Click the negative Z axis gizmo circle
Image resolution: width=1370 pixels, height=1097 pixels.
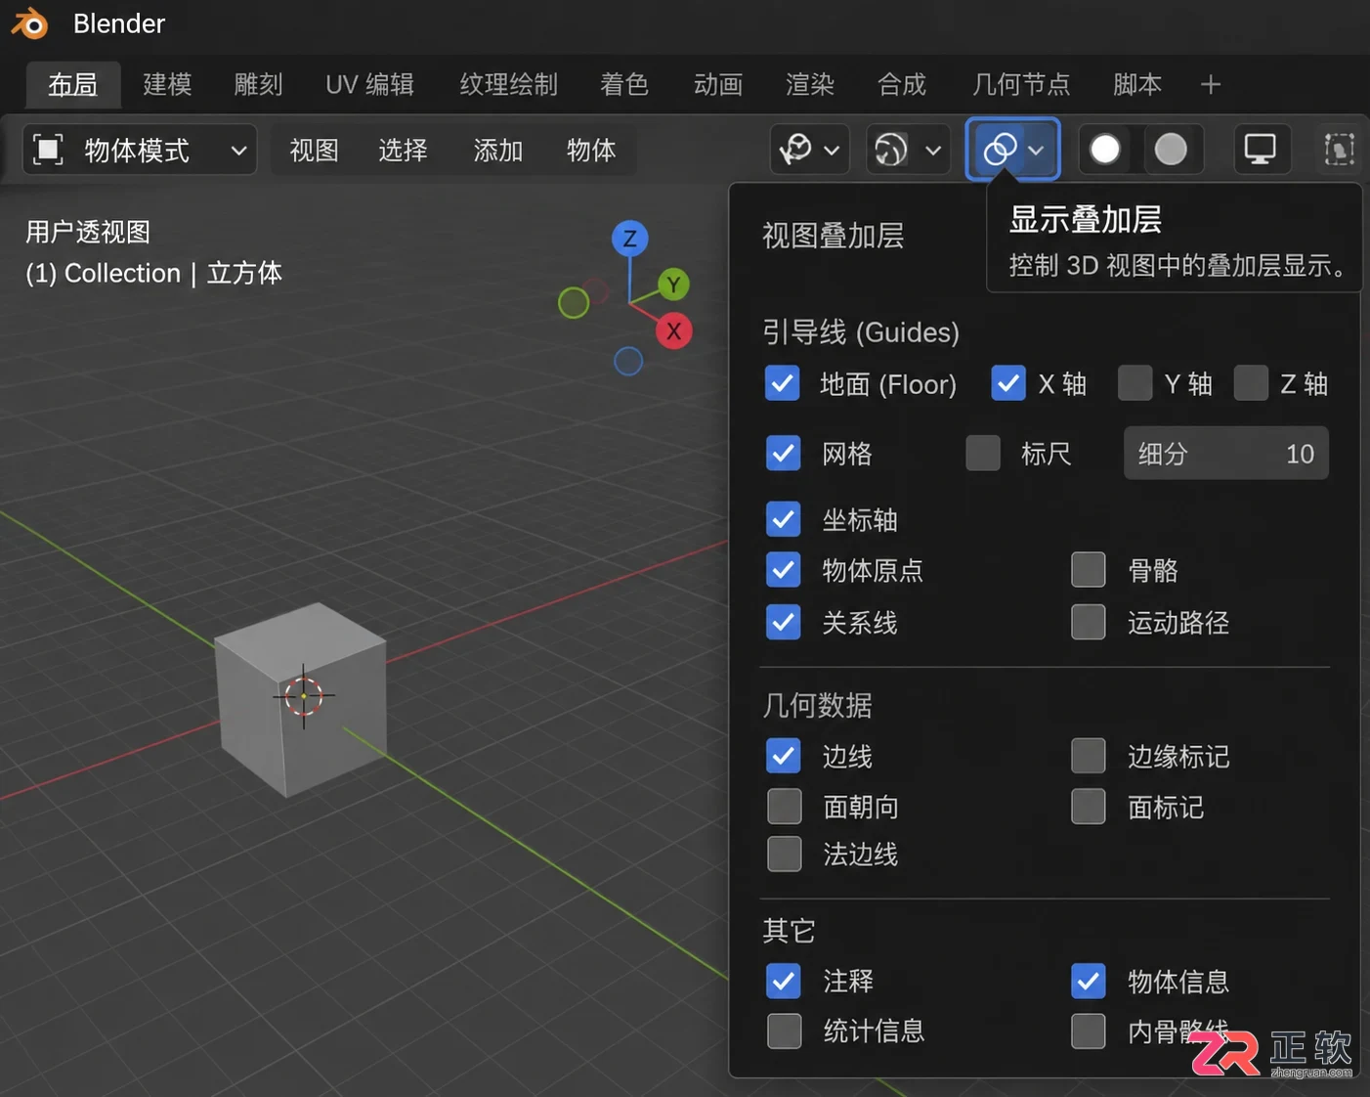coord(628,362)
